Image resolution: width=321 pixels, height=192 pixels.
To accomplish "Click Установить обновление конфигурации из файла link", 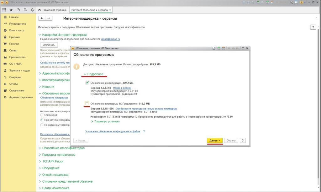I will (x=113, y=131).
